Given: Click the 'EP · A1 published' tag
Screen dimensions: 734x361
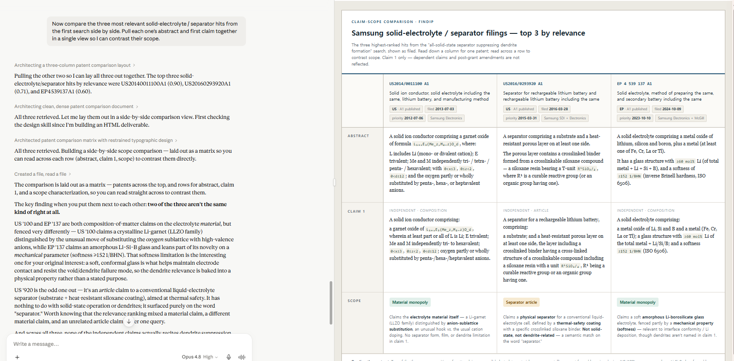Looking at the screenshot, I should click(633, 109).
